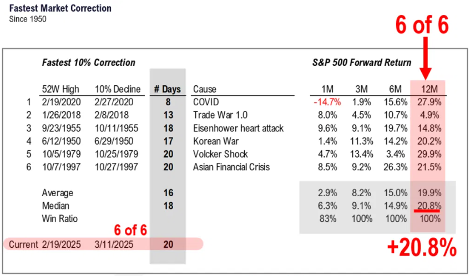Click the "Fastest 10% Correction" heading
The width and height of the screenshot is (470, 276).
click(89, 63)
